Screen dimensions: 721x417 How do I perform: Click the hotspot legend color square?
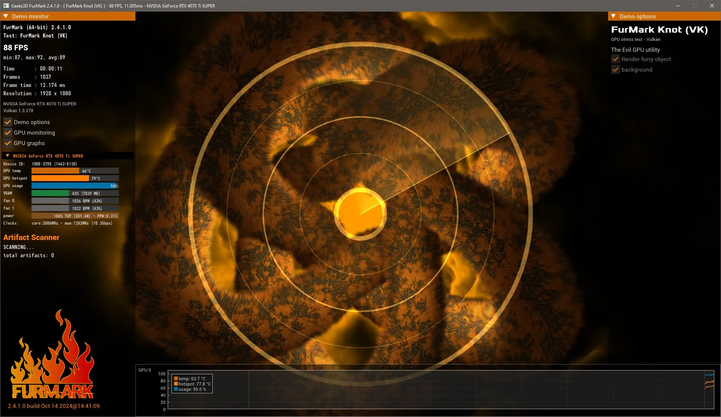point(176,384)
